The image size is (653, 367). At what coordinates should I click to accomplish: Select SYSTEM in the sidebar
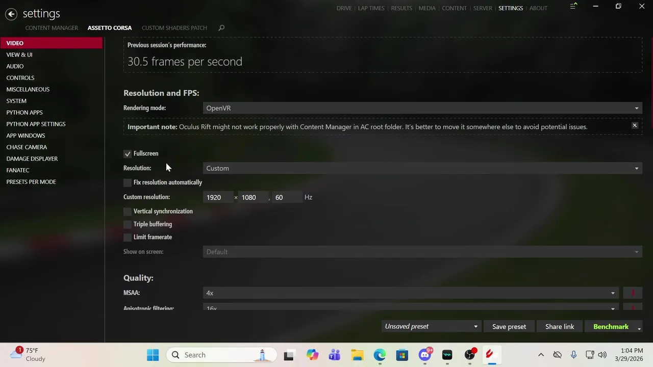[51, 101]
